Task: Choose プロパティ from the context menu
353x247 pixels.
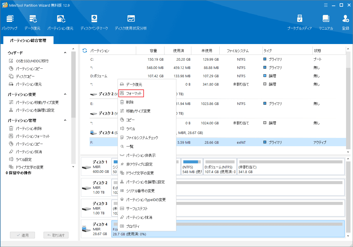Action: pos(147,226)
